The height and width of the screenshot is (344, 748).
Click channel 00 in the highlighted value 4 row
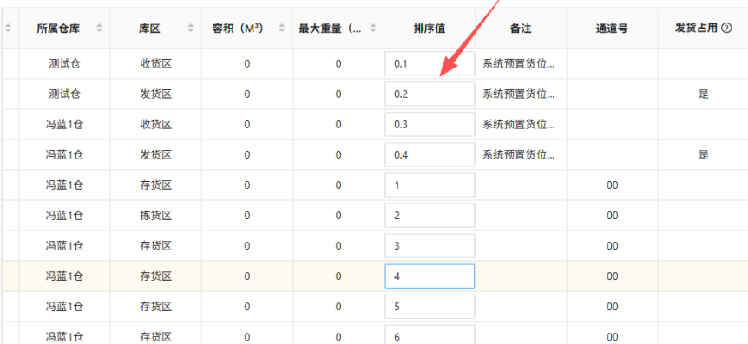(612, 276)
